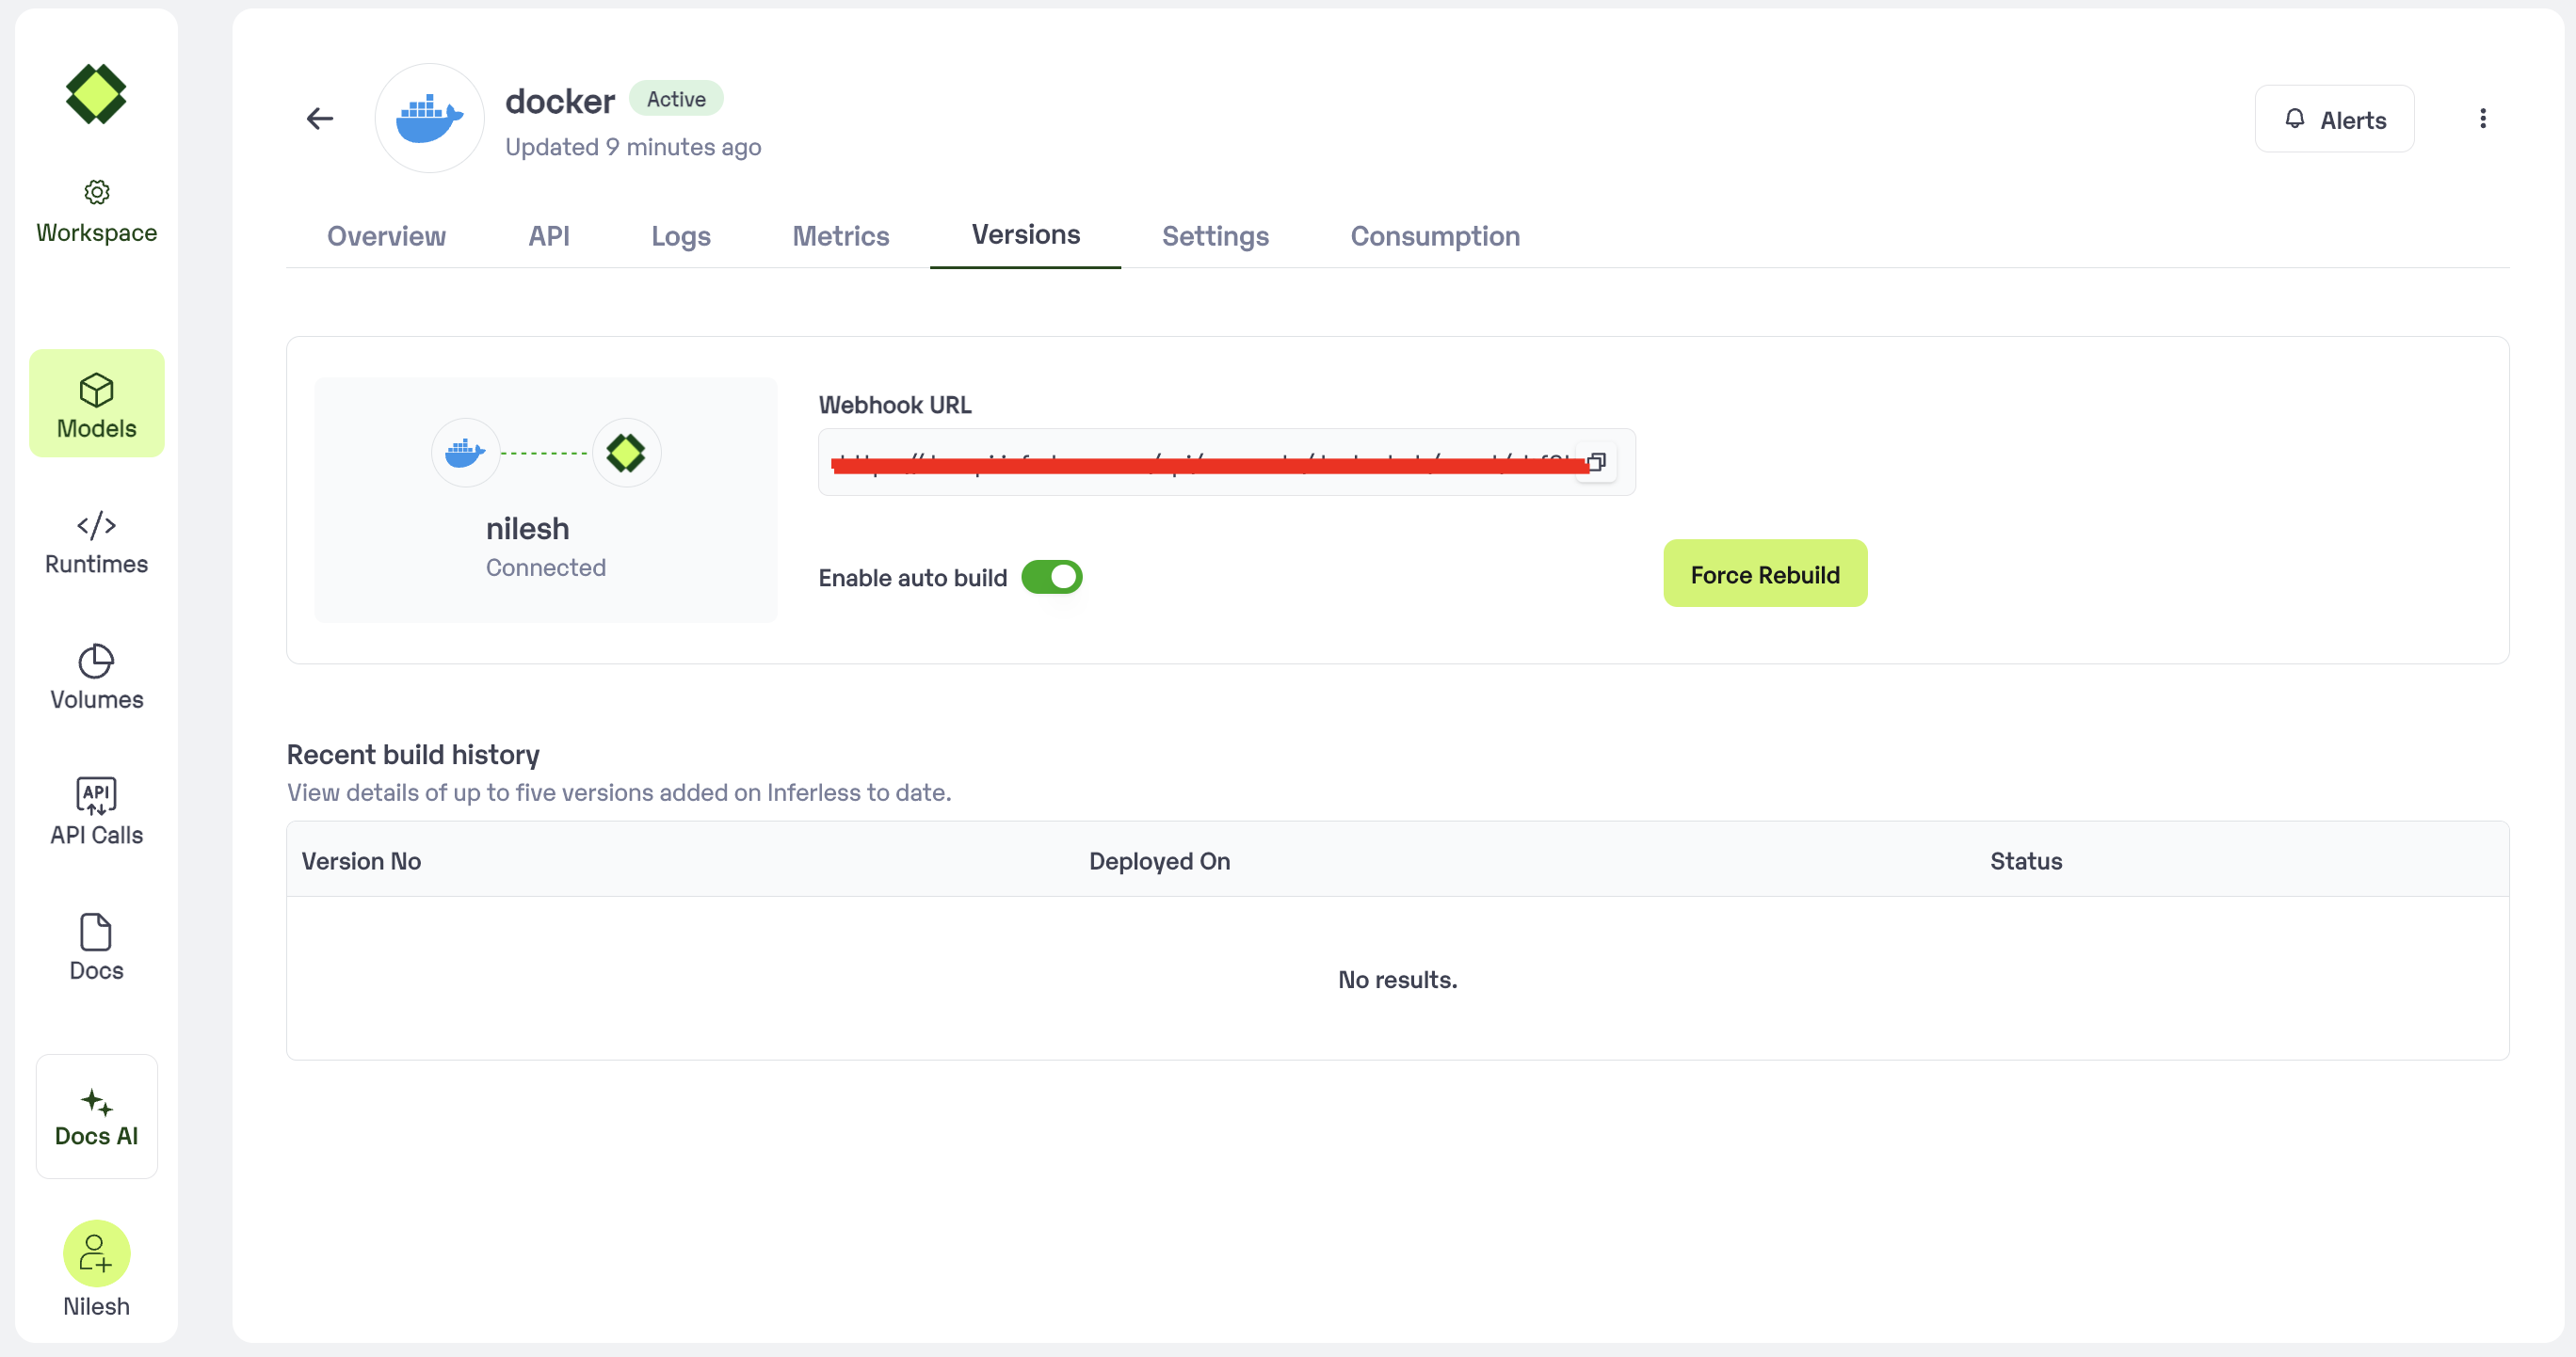Go to Runtimes in sidebar
Screen dimensions: 2576x1357
click(x=96, y=543)
